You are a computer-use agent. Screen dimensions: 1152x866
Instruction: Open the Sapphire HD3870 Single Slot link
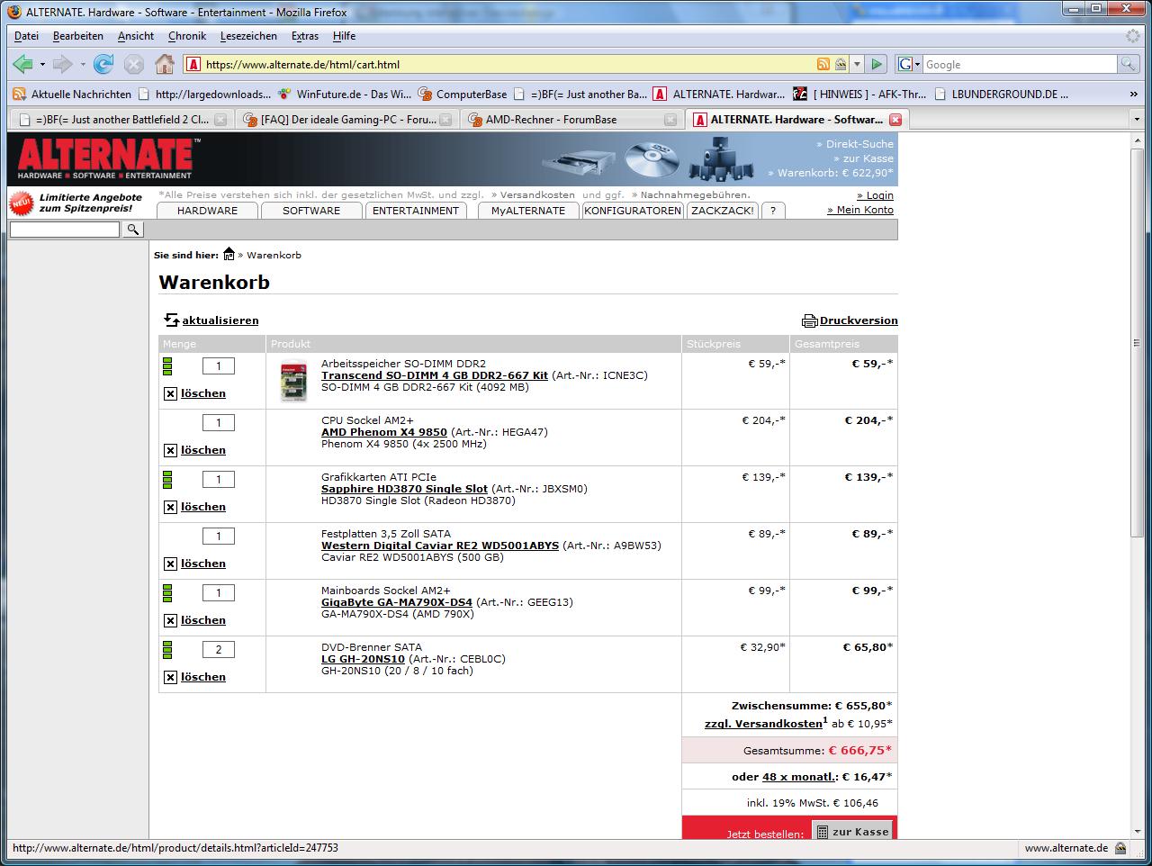tap(404, 489)
